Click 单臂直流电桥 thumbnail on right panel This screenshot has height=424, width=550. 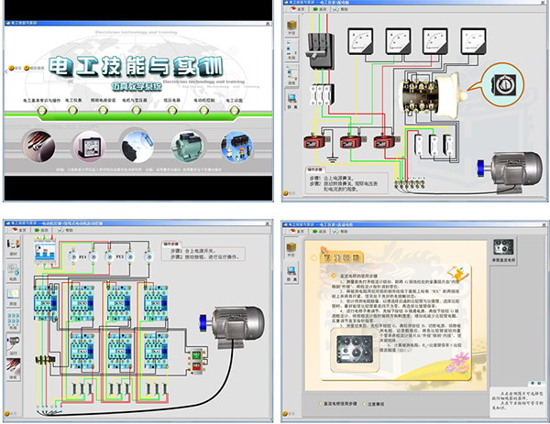coord(502,249)
